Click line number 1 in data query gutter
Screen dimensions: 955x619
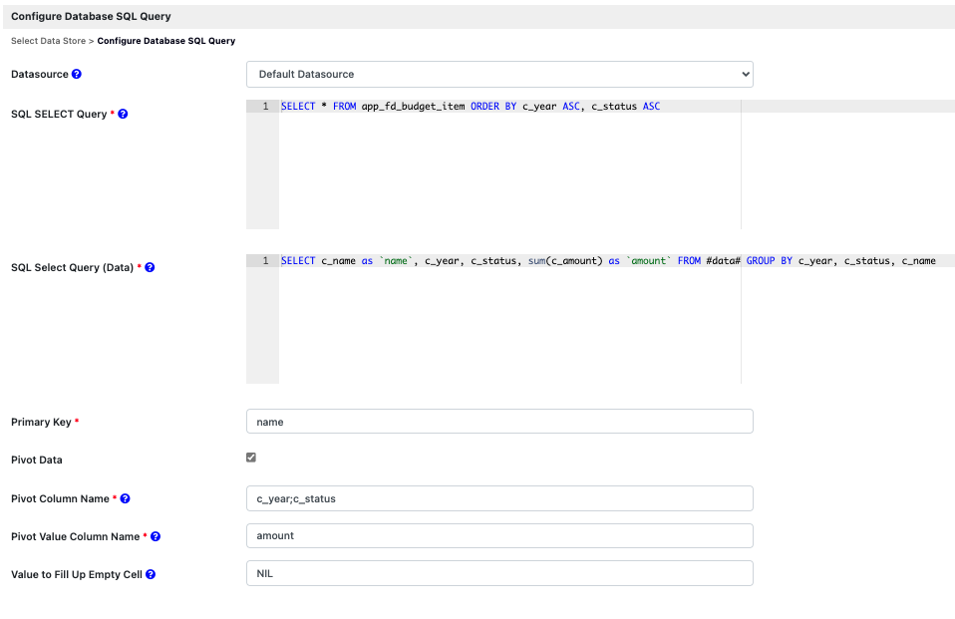coord(264,261)
